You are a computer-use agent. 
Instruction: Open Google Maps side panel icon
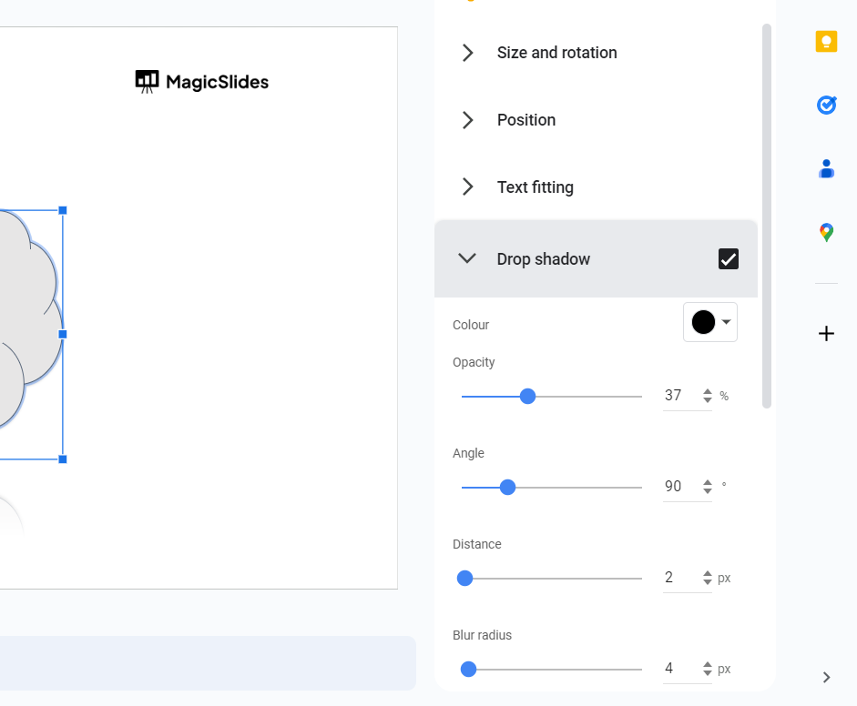pos(826,233)
